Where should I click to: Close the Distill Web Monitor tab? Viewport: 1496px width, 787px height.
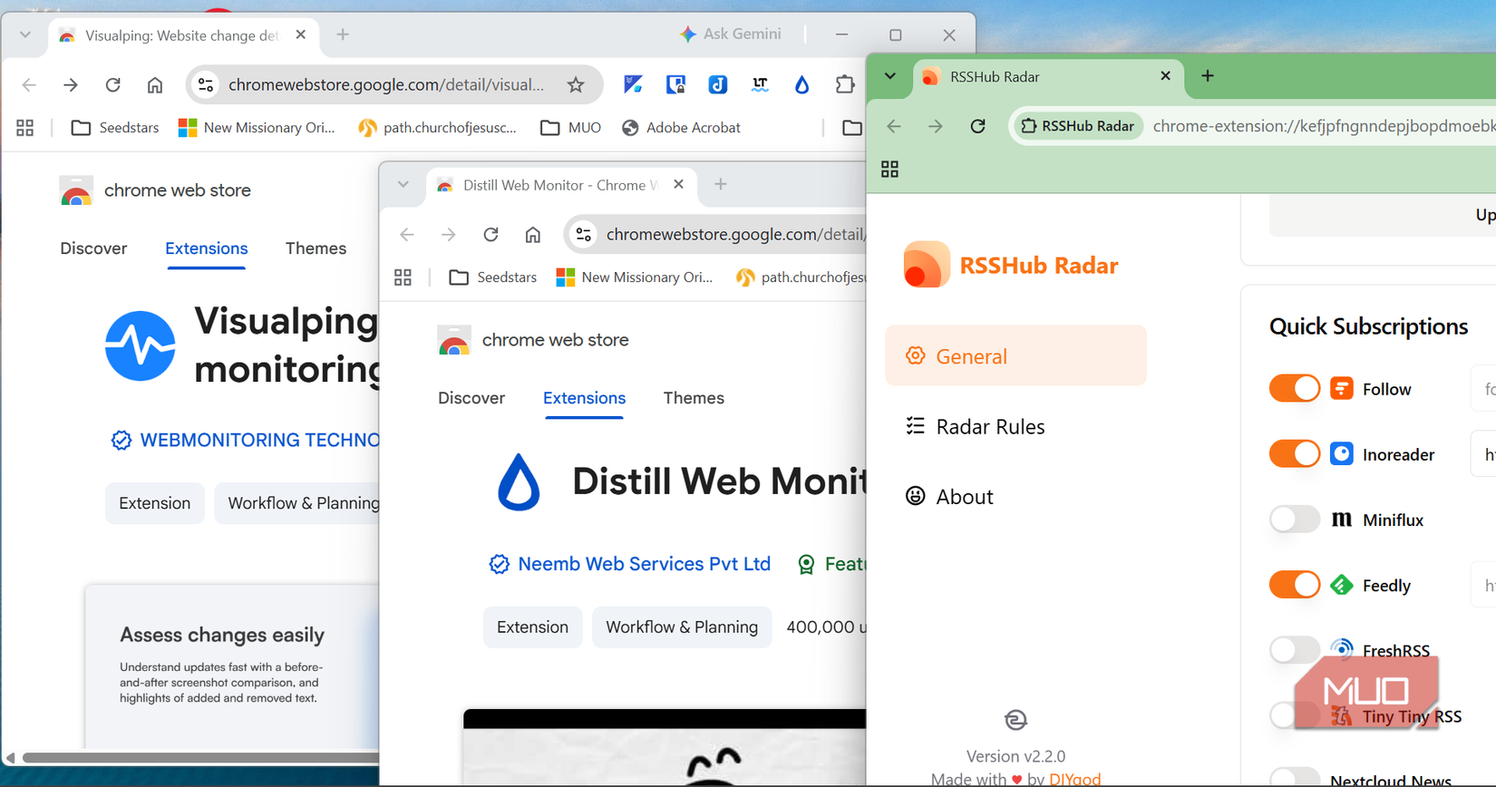[679, 184]
